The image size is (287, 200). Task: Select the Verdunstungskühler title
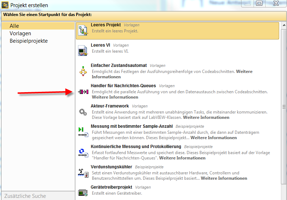(111, 167)
